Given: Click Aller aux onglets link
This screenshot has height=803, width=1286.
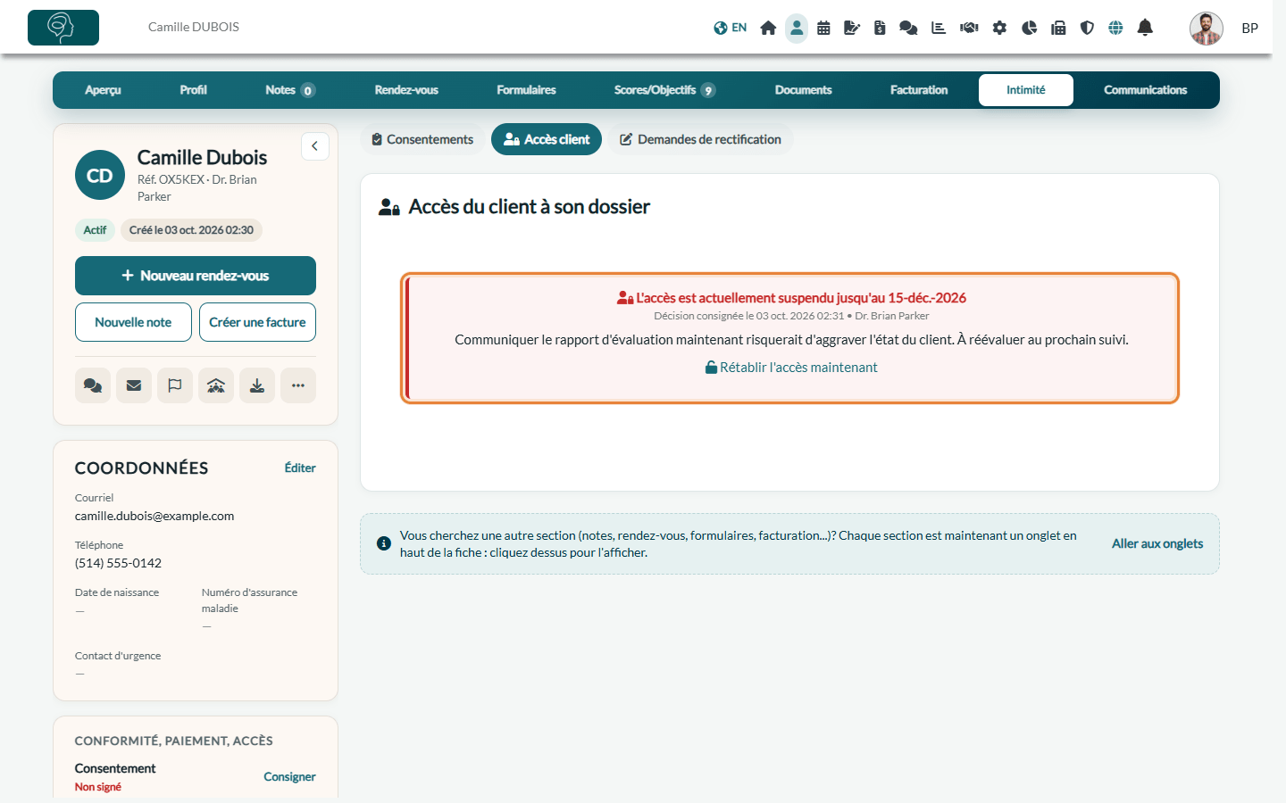Looking at the screenshot, I should click(x=1157, y=543).
